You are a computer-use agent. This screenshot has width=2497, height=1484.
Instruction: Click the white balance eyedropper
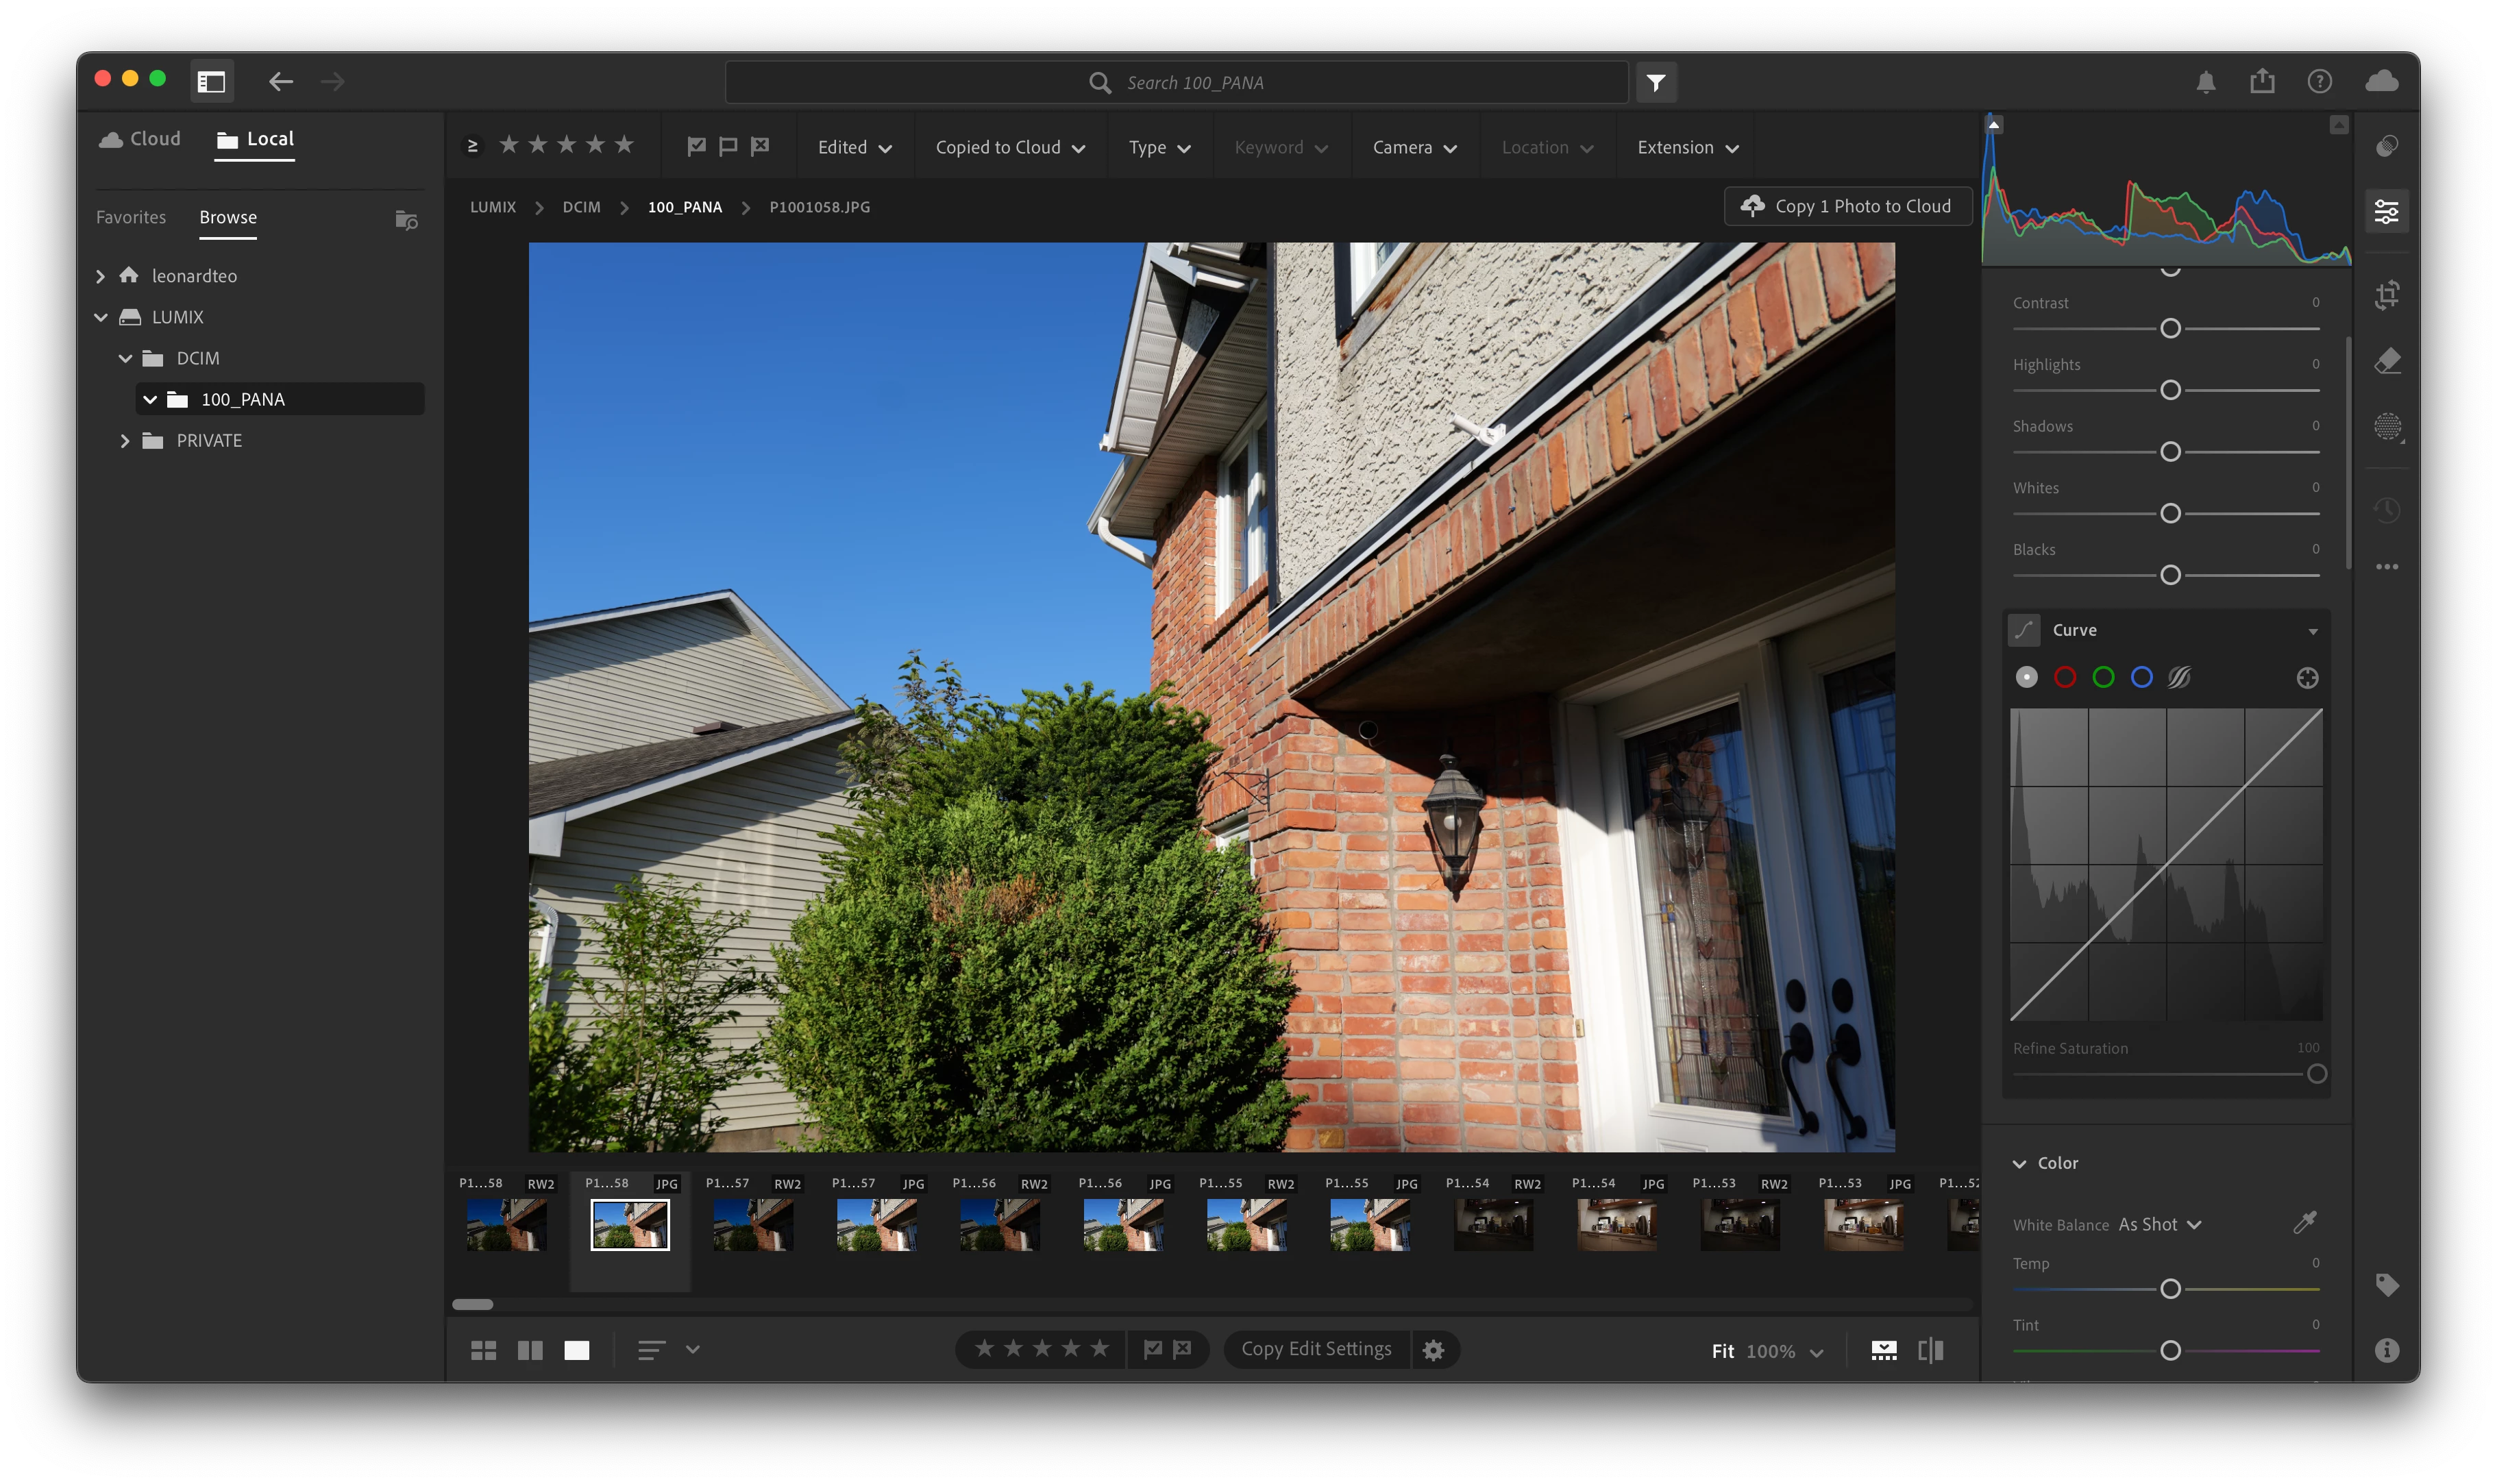[x=2304, y=1223]
